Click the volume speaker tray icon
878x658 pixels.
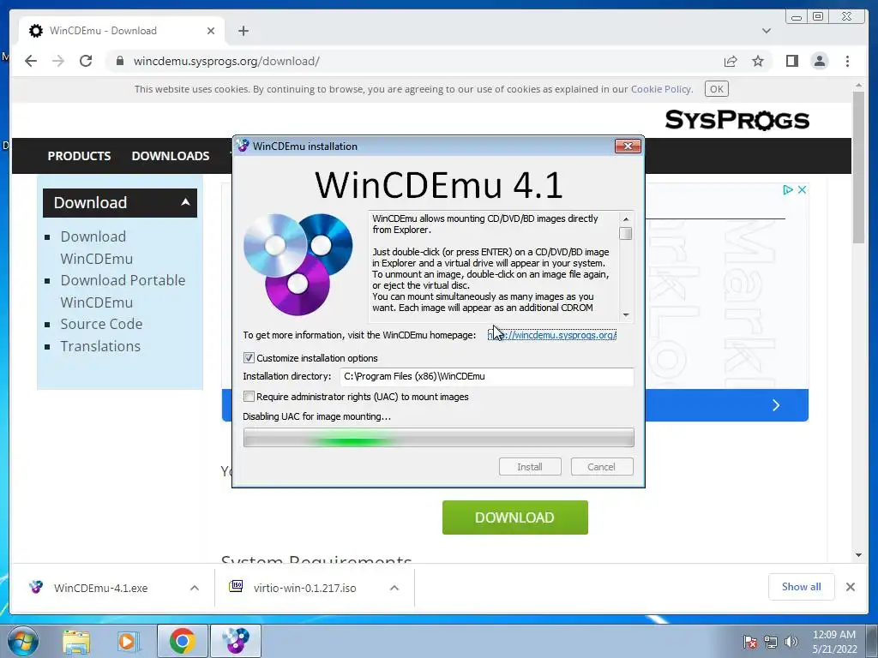coord(791,642)
